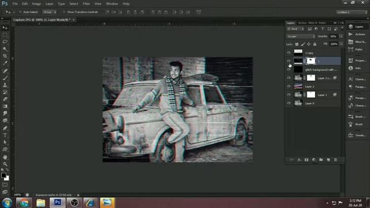Open the Layers panel flyout menu
The height and width of the screenshot is (208, 370).
pos(342,23)
